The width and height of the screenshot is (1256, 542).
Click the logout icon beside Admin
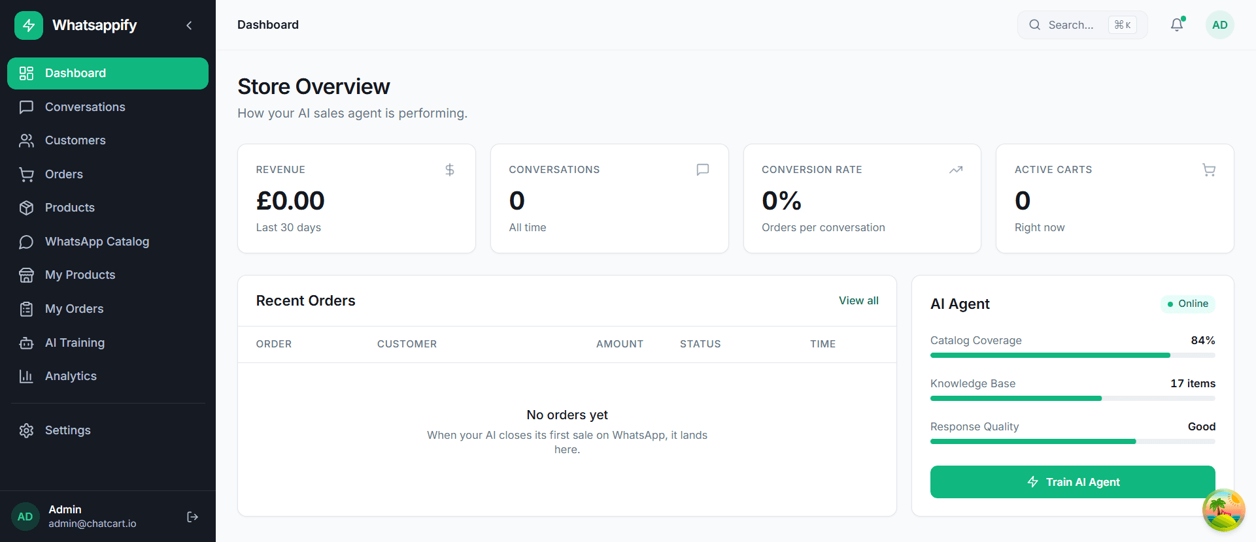point(192,517)
